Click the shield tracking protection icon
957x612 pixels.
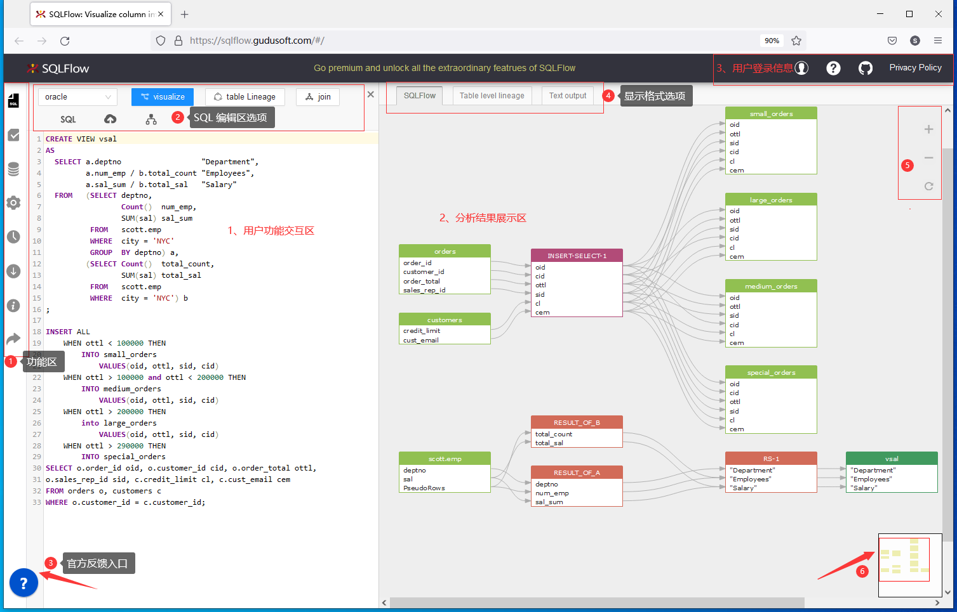161,41
